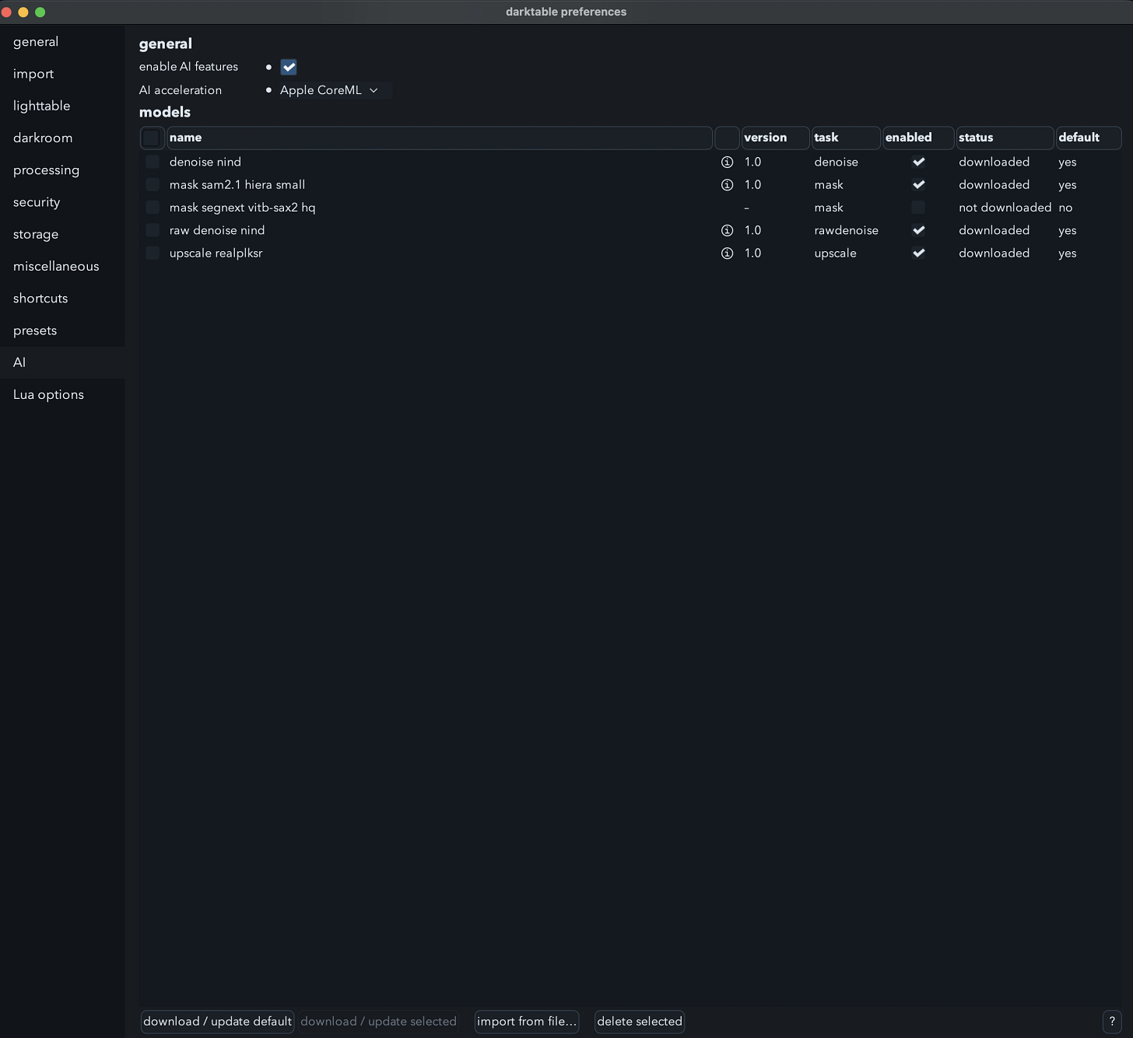1133x1038 pixels.
Task: Click download / update default button
Action: point(217,1022)
